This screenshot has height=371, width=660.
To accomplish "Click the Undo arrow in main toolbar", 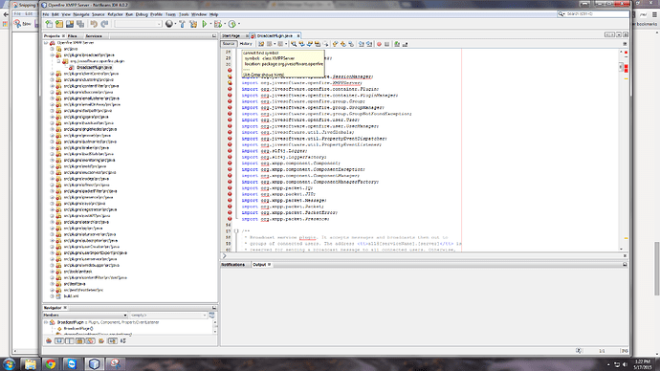I will pyautogui.click(x=94, y=24).
